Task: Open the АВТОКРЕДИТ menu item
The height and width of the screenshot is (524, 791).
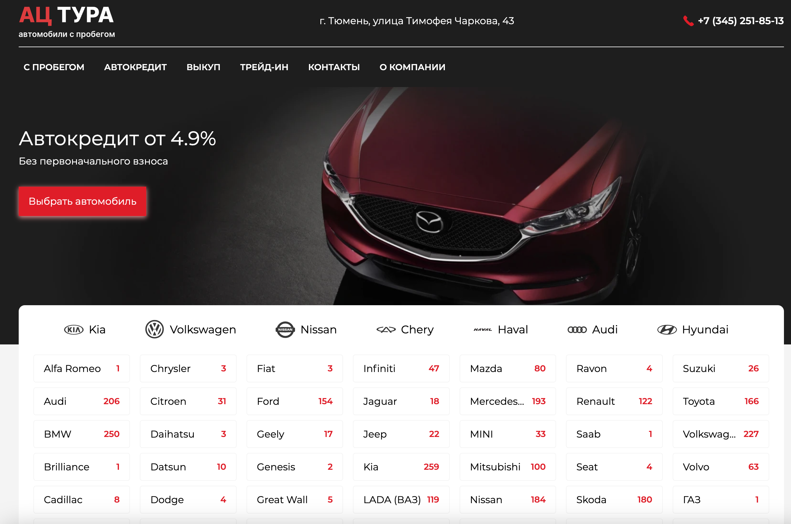Action: pyautogui.click(x=136, y=67)
